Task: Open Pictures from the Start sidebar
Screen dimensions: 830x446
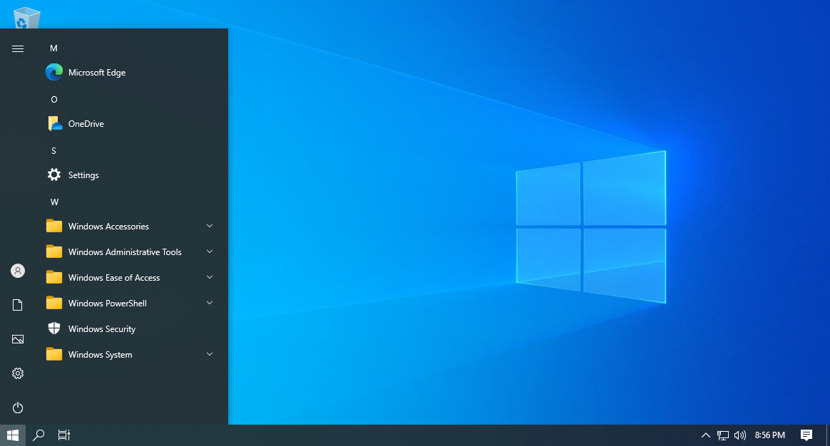Action: click(17, 339)
